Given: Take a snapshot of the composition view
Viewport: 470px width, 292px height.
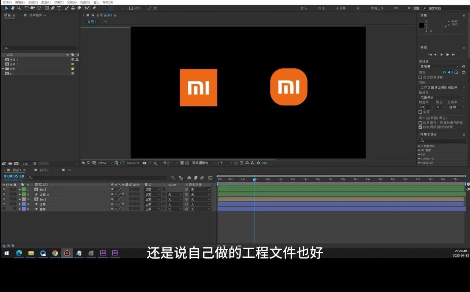Looking at the screenshot, I should click(x=144, y=163).
